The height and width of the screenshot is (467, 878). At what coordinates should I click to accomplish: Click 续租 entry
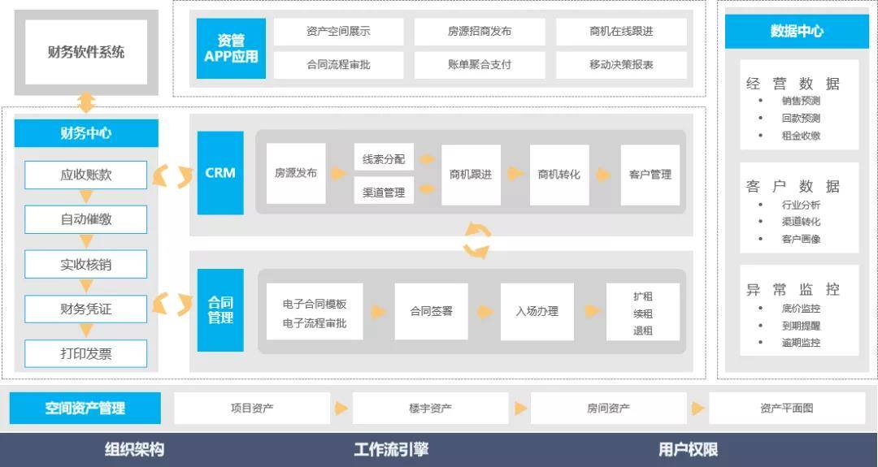[643, 313]
